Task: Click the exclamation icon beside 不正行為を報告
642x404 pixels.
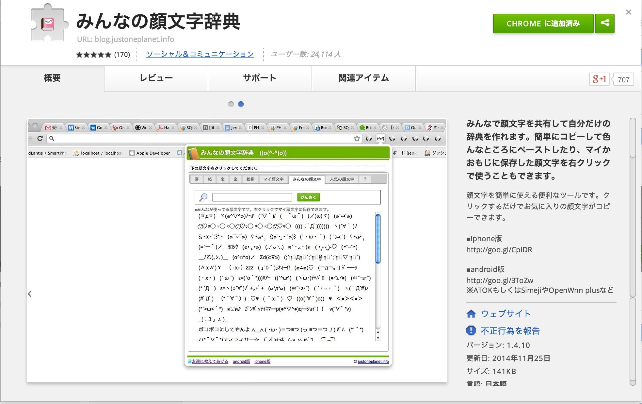Action: [471, 330]
